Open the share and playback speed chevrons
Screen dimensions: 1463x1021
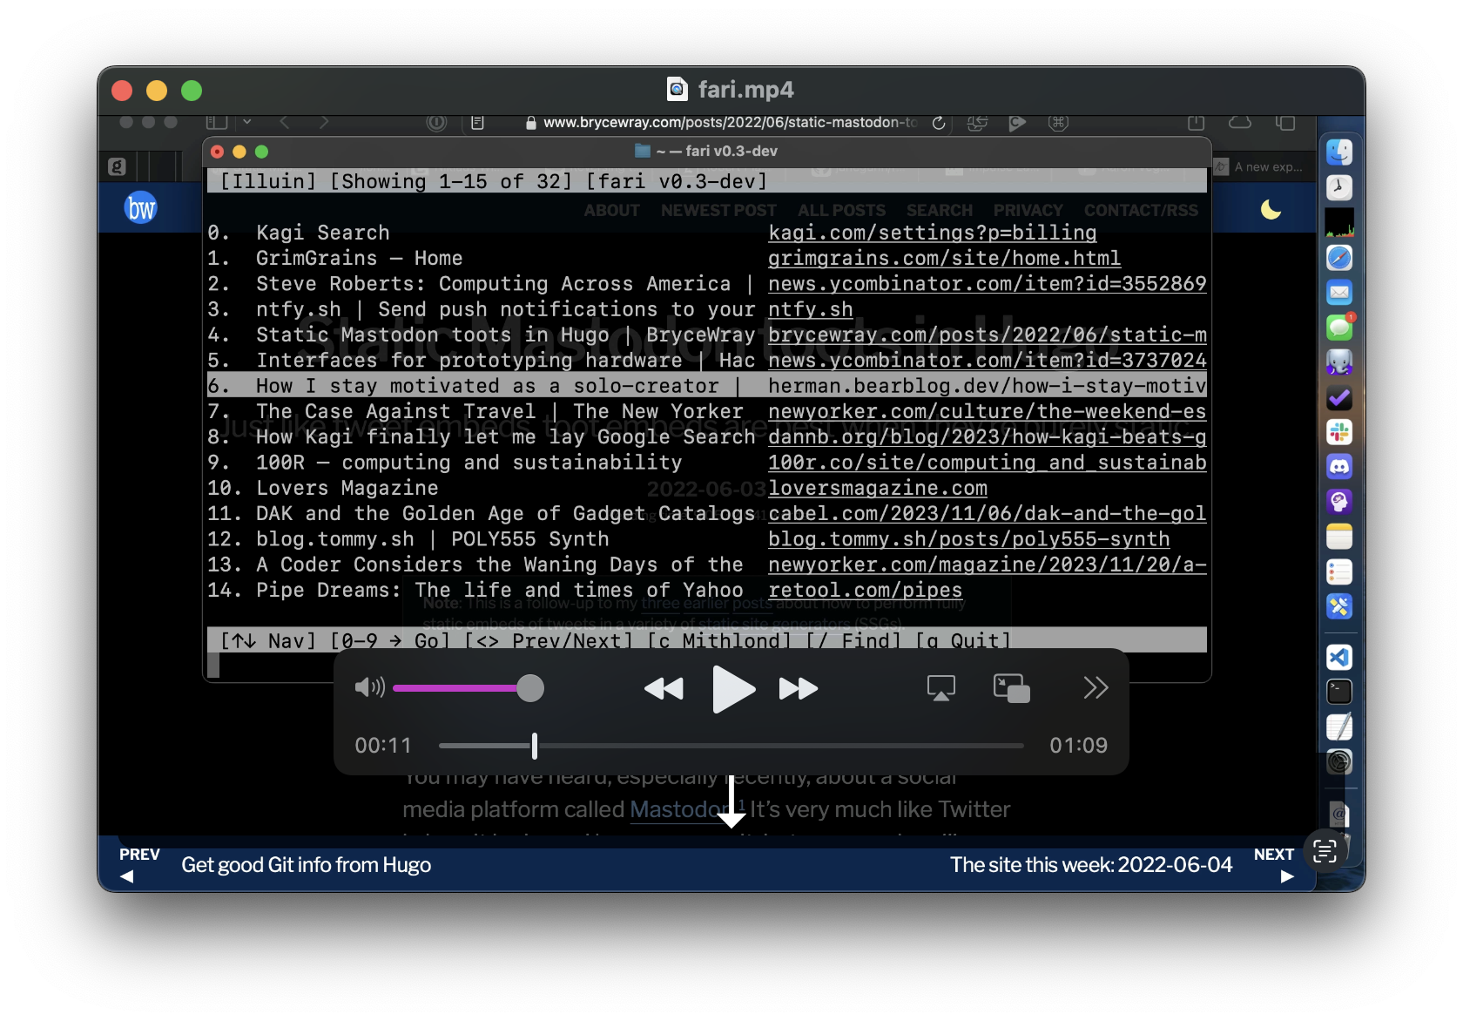click(1096, 688)
